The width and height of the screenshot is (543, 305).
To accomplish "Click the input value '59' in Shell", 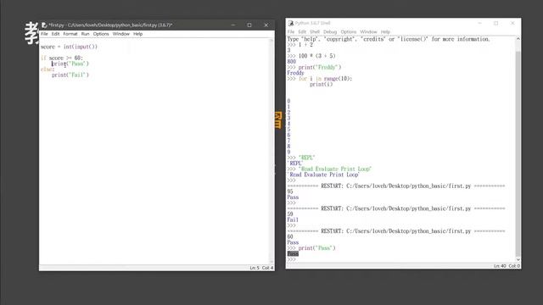I will tap(290, 214).
